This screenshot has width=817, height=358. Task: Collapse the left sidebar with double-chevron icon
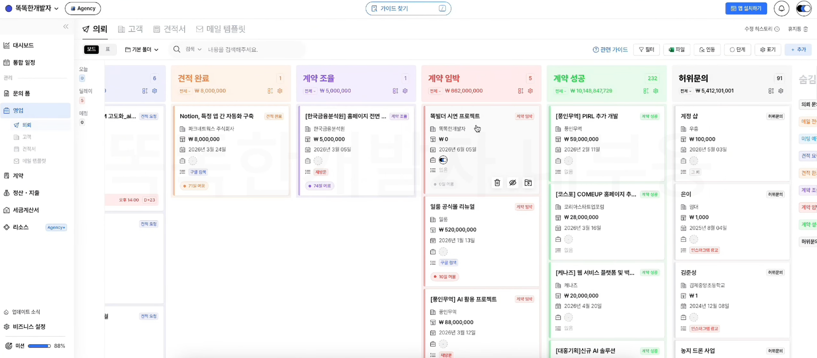tap(66, 26)
